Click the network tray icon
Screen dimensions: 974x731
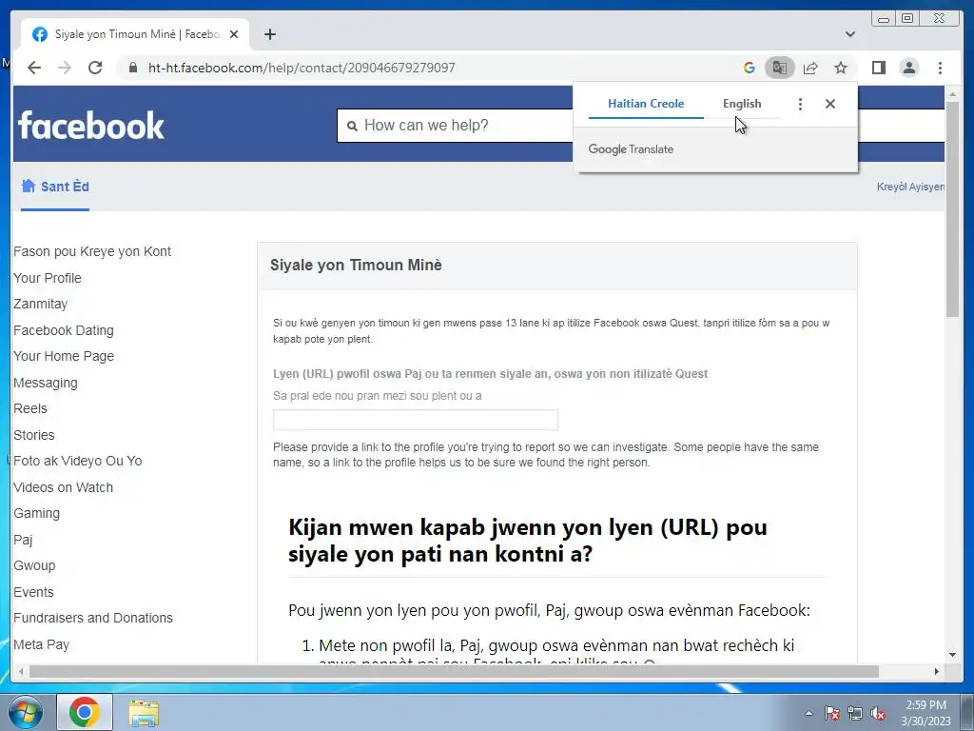pyautogui.click(x=855, y=714)
